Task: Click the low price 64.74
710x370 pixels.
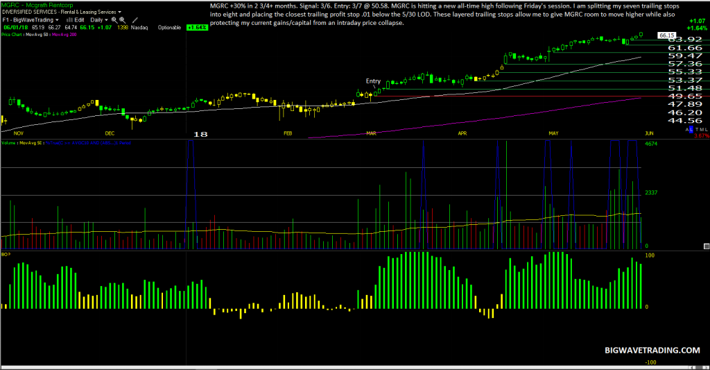Action: (71, 28)
